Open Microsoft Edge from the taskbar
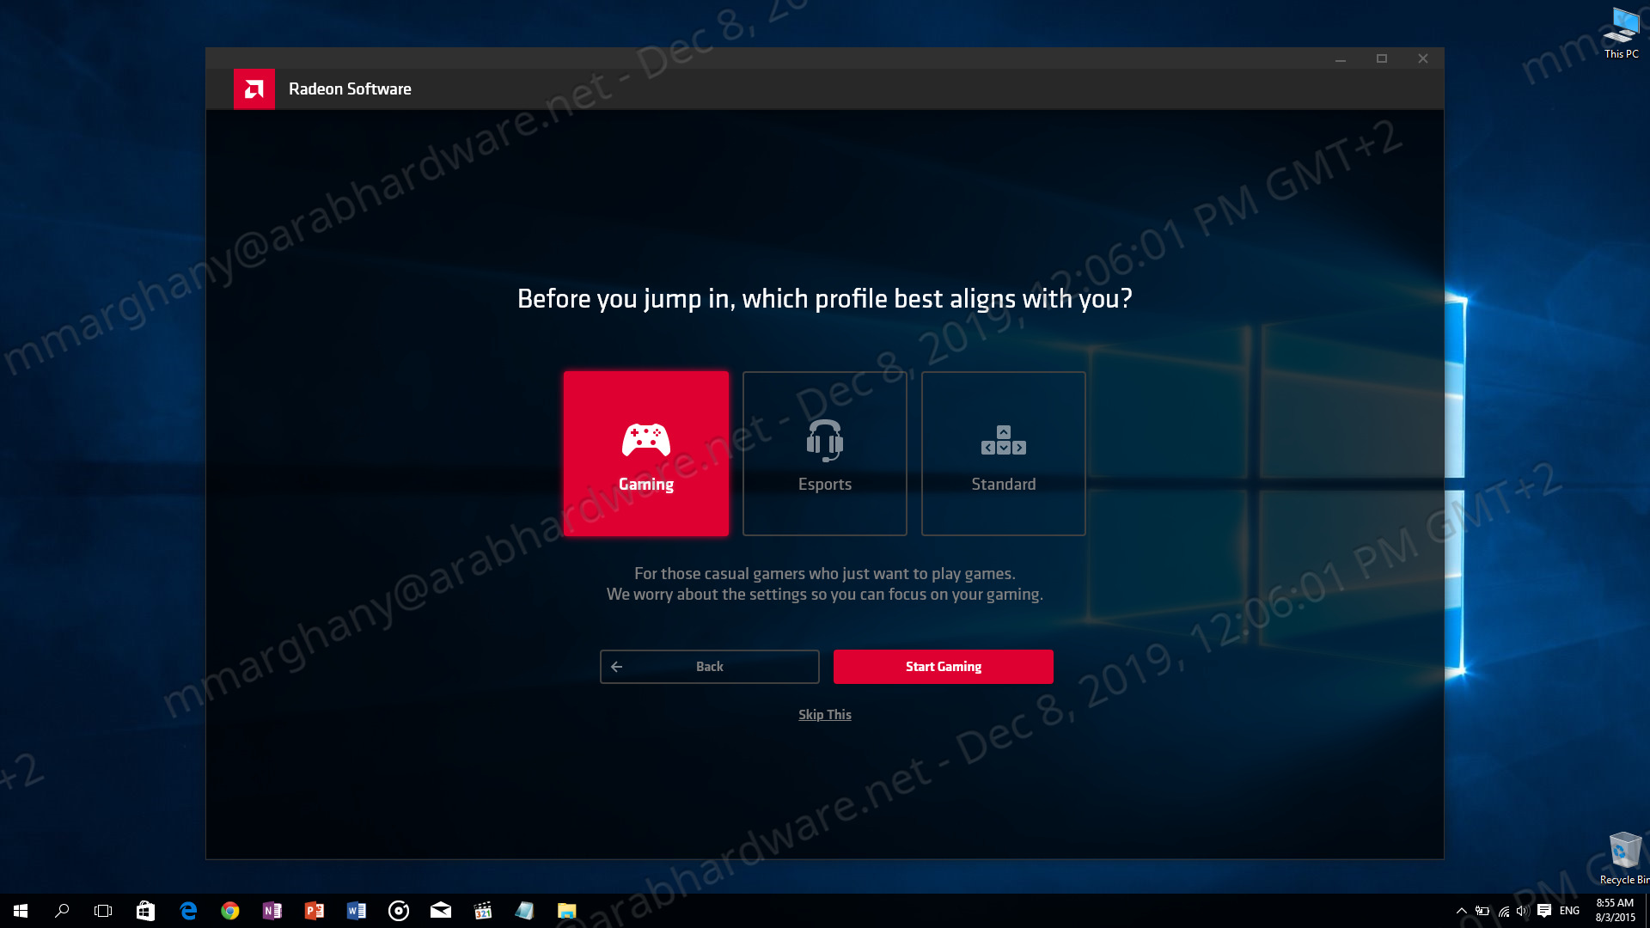1650x928 pixels. [187, 911]
